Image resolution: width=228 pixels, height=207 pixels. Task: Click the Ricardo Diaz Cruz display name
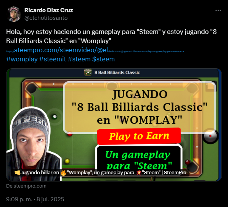tap(48, 10)
